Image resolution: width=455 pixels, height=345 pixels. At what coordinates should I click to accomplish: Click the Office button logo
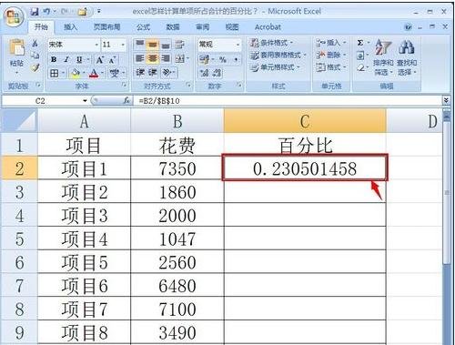click(14, 16)
